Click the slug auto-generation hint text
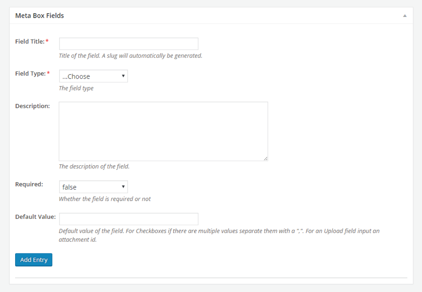The height and width of the screenshot is (292, 422). (x=131, y=56)
